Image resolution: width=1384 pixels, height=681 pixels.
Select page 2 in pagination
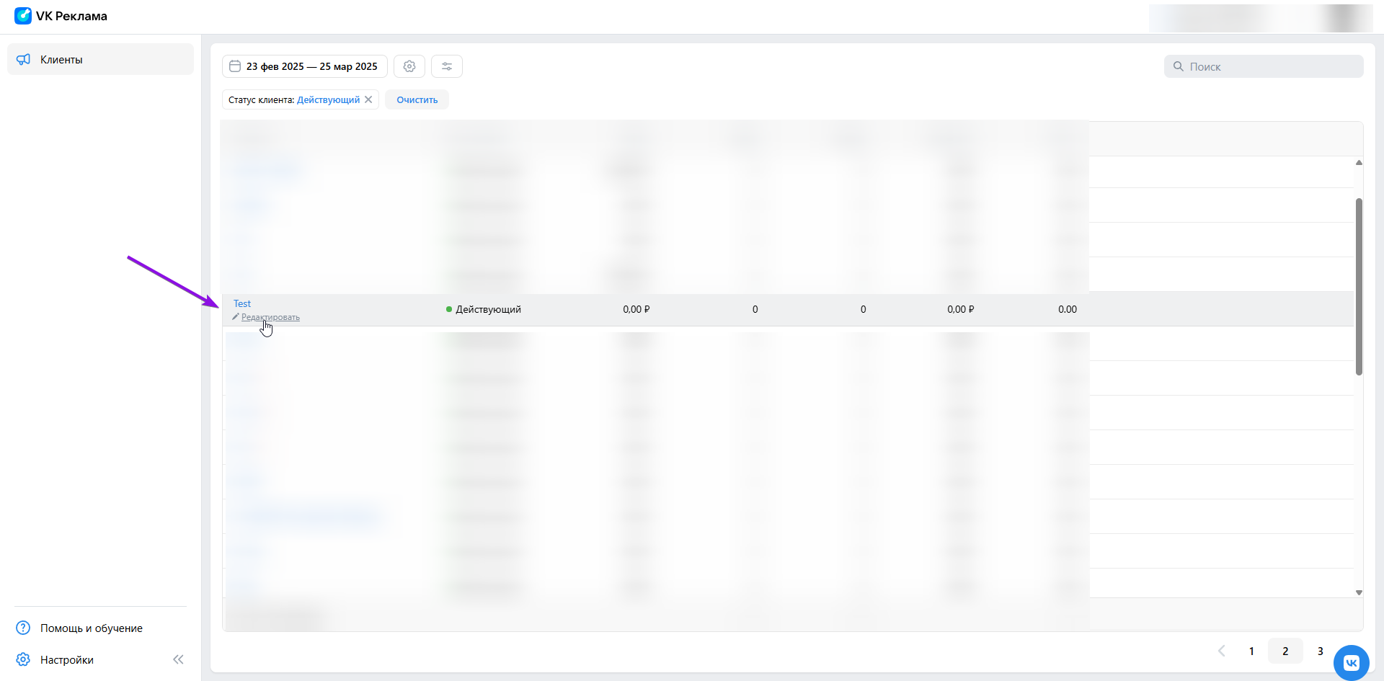pos(1285,651)
